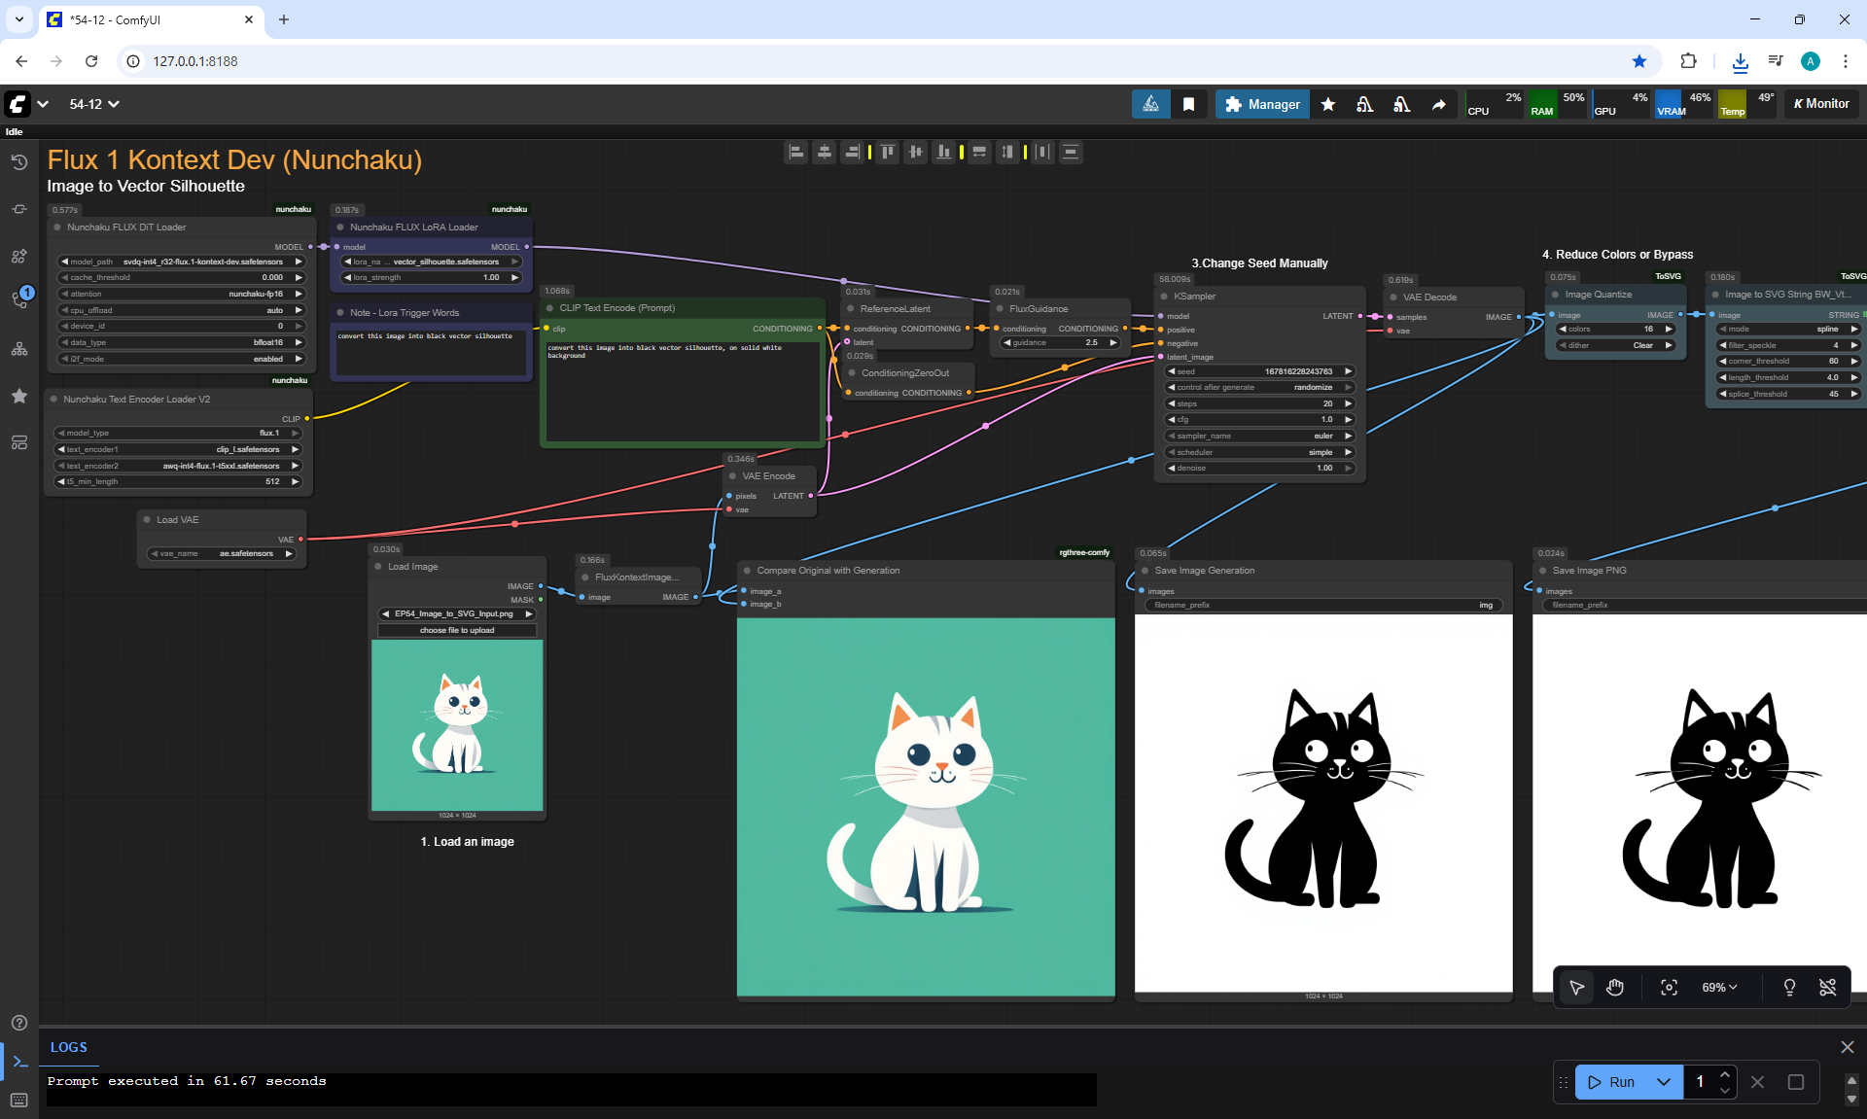
Task: Open the 54-12 workflow name dropdown
Action: coord(93,104)
